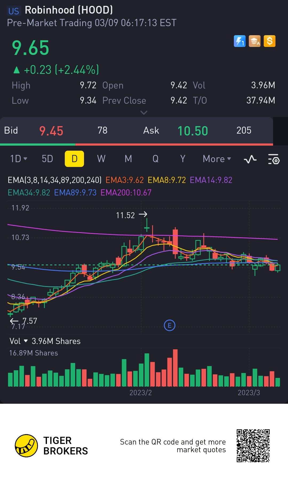Screen dimensions: 288x488
Task: Switch to Q quarterly chart tab
Action: coord(155,159)
